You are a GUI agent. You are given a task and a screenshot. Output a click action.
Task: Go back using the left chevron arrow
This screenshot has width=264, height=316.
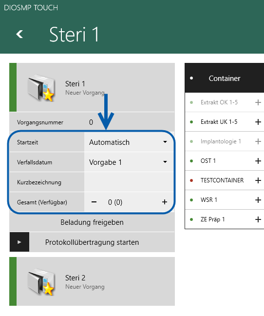coord(19,34)
